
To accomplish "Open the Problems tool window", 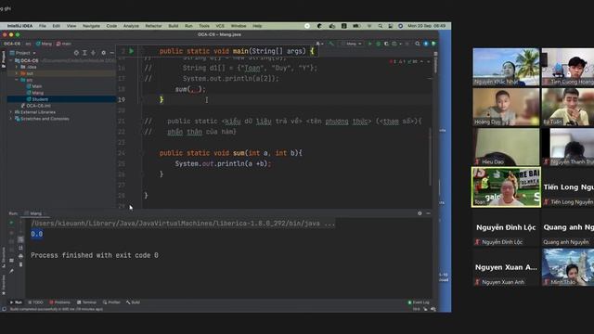I will pyautogui.click(x=59, y=302).
